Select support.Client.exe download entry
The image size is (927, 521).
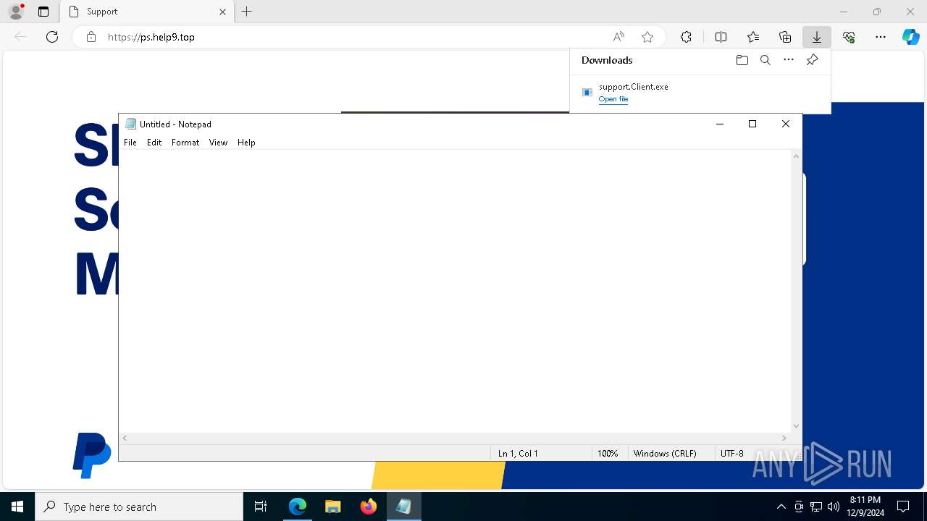700,93
